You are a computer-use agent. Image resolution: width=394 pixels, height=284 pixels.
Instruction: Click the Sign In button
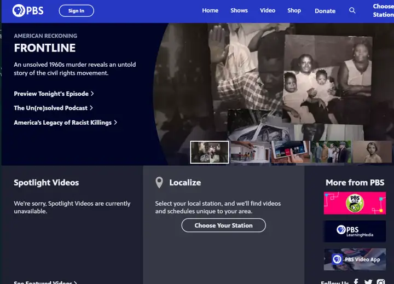pyautogui.click(x=77, y=11)
